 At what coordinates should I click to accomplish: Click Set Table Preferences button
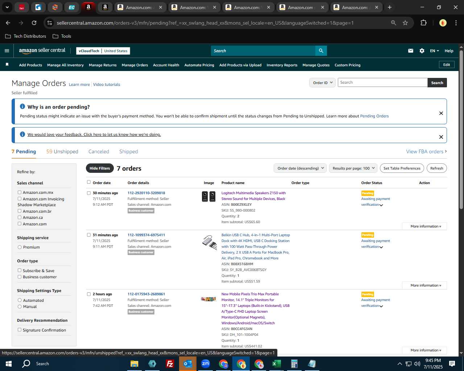[402, 168]
